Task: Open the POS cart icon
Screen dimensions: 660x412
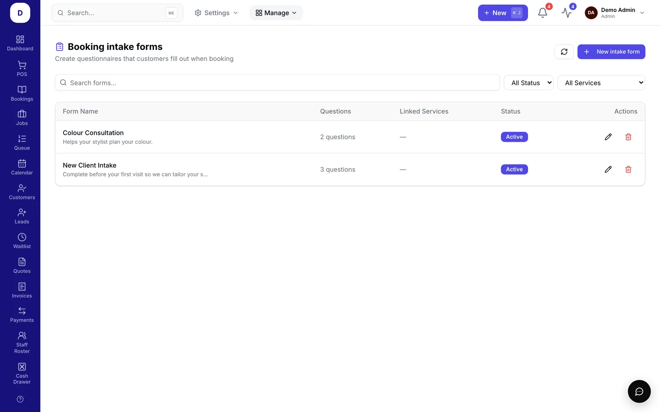Action: point(22,65)
